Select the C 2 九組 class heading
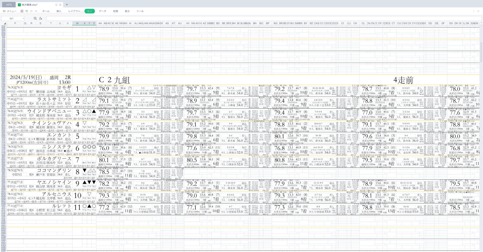The height and width of the screenshot is (252, 483). (114, 80)
